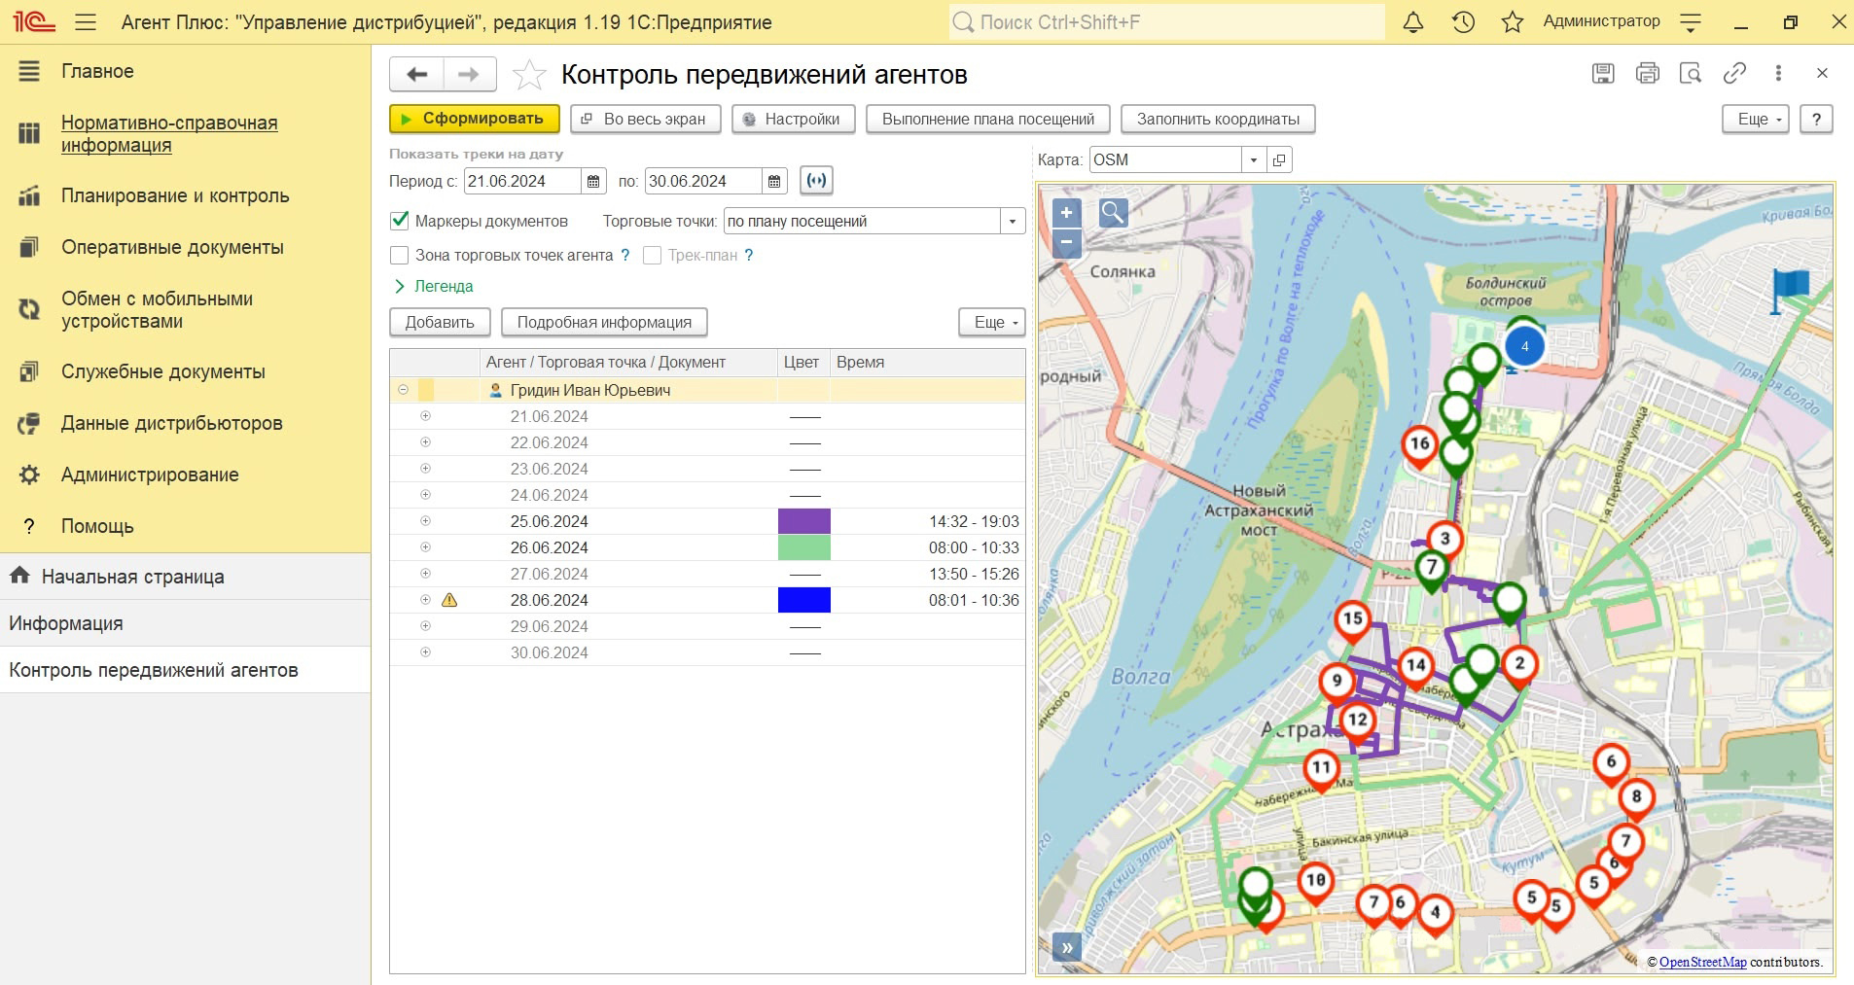Open calendar picker for period start date
This screenshot has width=1854, height=985.
593,182
